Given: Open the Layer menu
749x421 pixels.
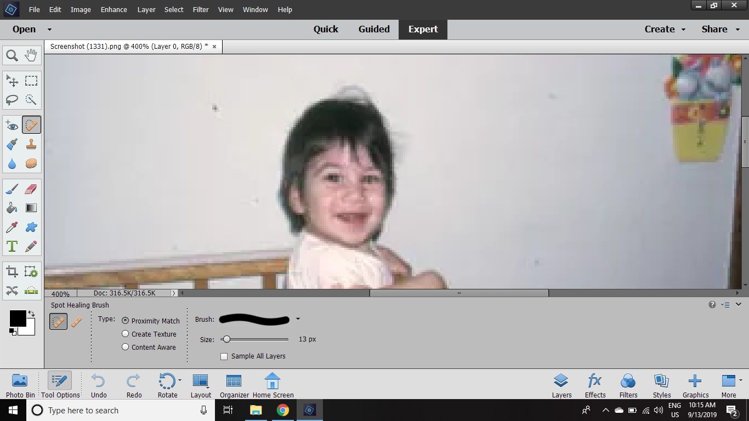Looking at the screenshot, I should [146, 9].
